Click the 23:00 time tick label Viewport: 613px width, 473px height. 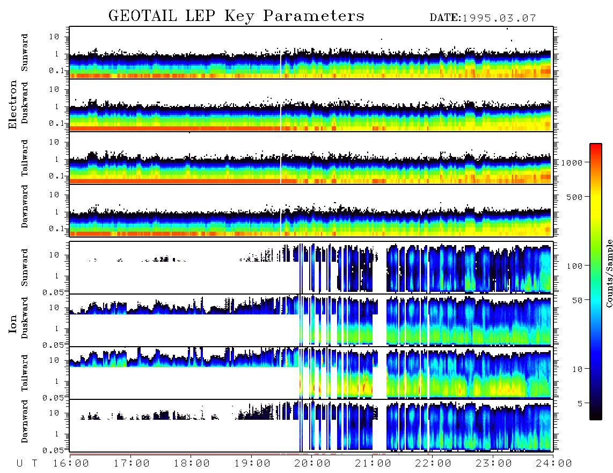494,463
